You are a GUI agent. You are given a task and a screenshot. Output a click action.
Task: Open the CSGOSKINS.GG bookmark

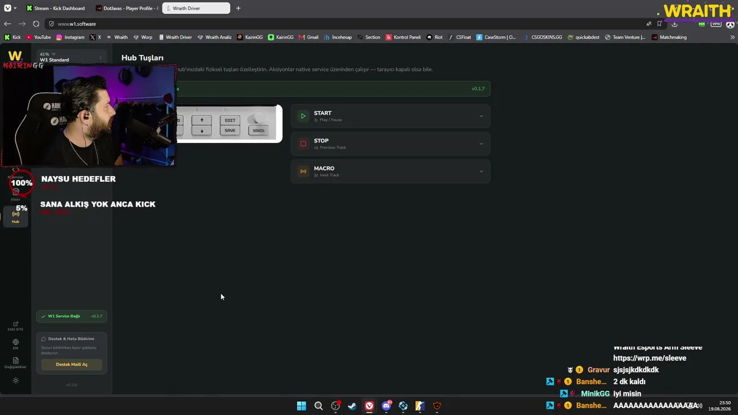543,37
